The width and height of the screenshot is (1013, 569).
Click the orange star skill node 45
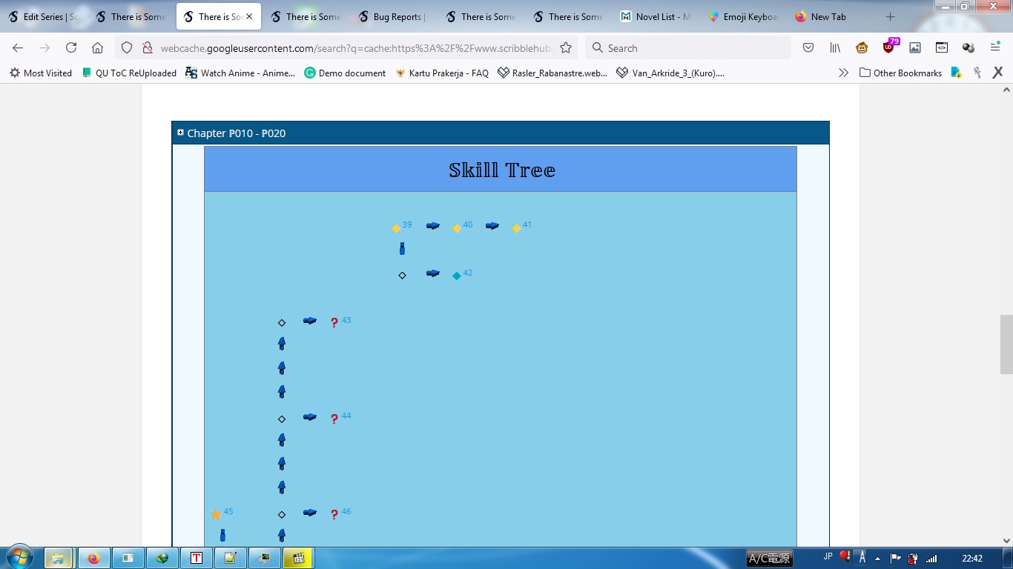tap(217, 514)
